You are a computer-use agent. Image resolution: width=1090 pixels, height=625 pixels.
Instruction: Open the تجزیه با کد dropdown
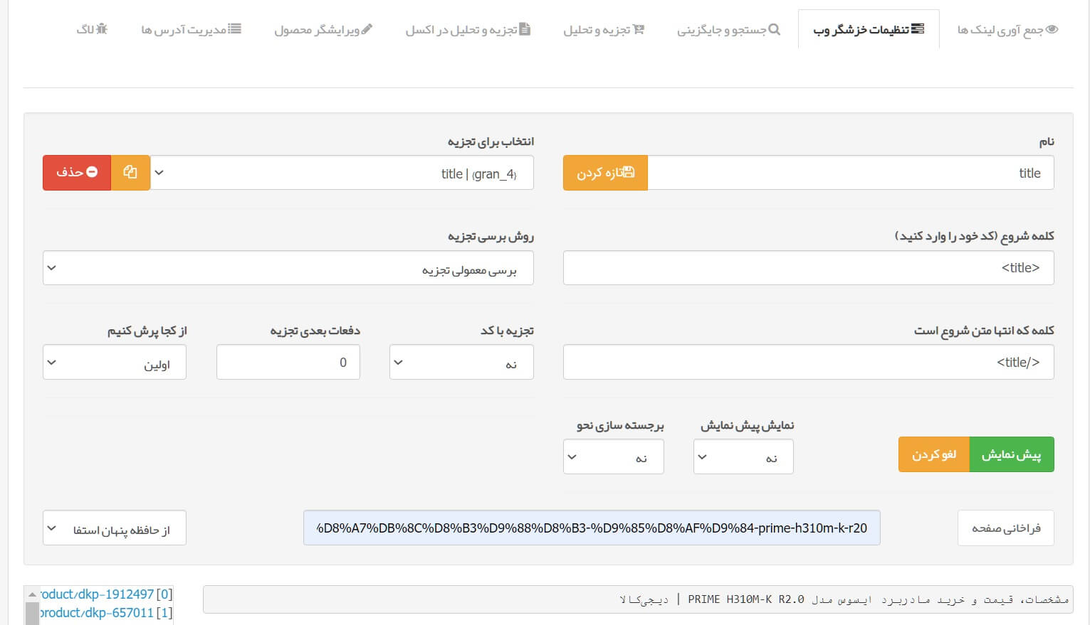click(x=461, y=362)
